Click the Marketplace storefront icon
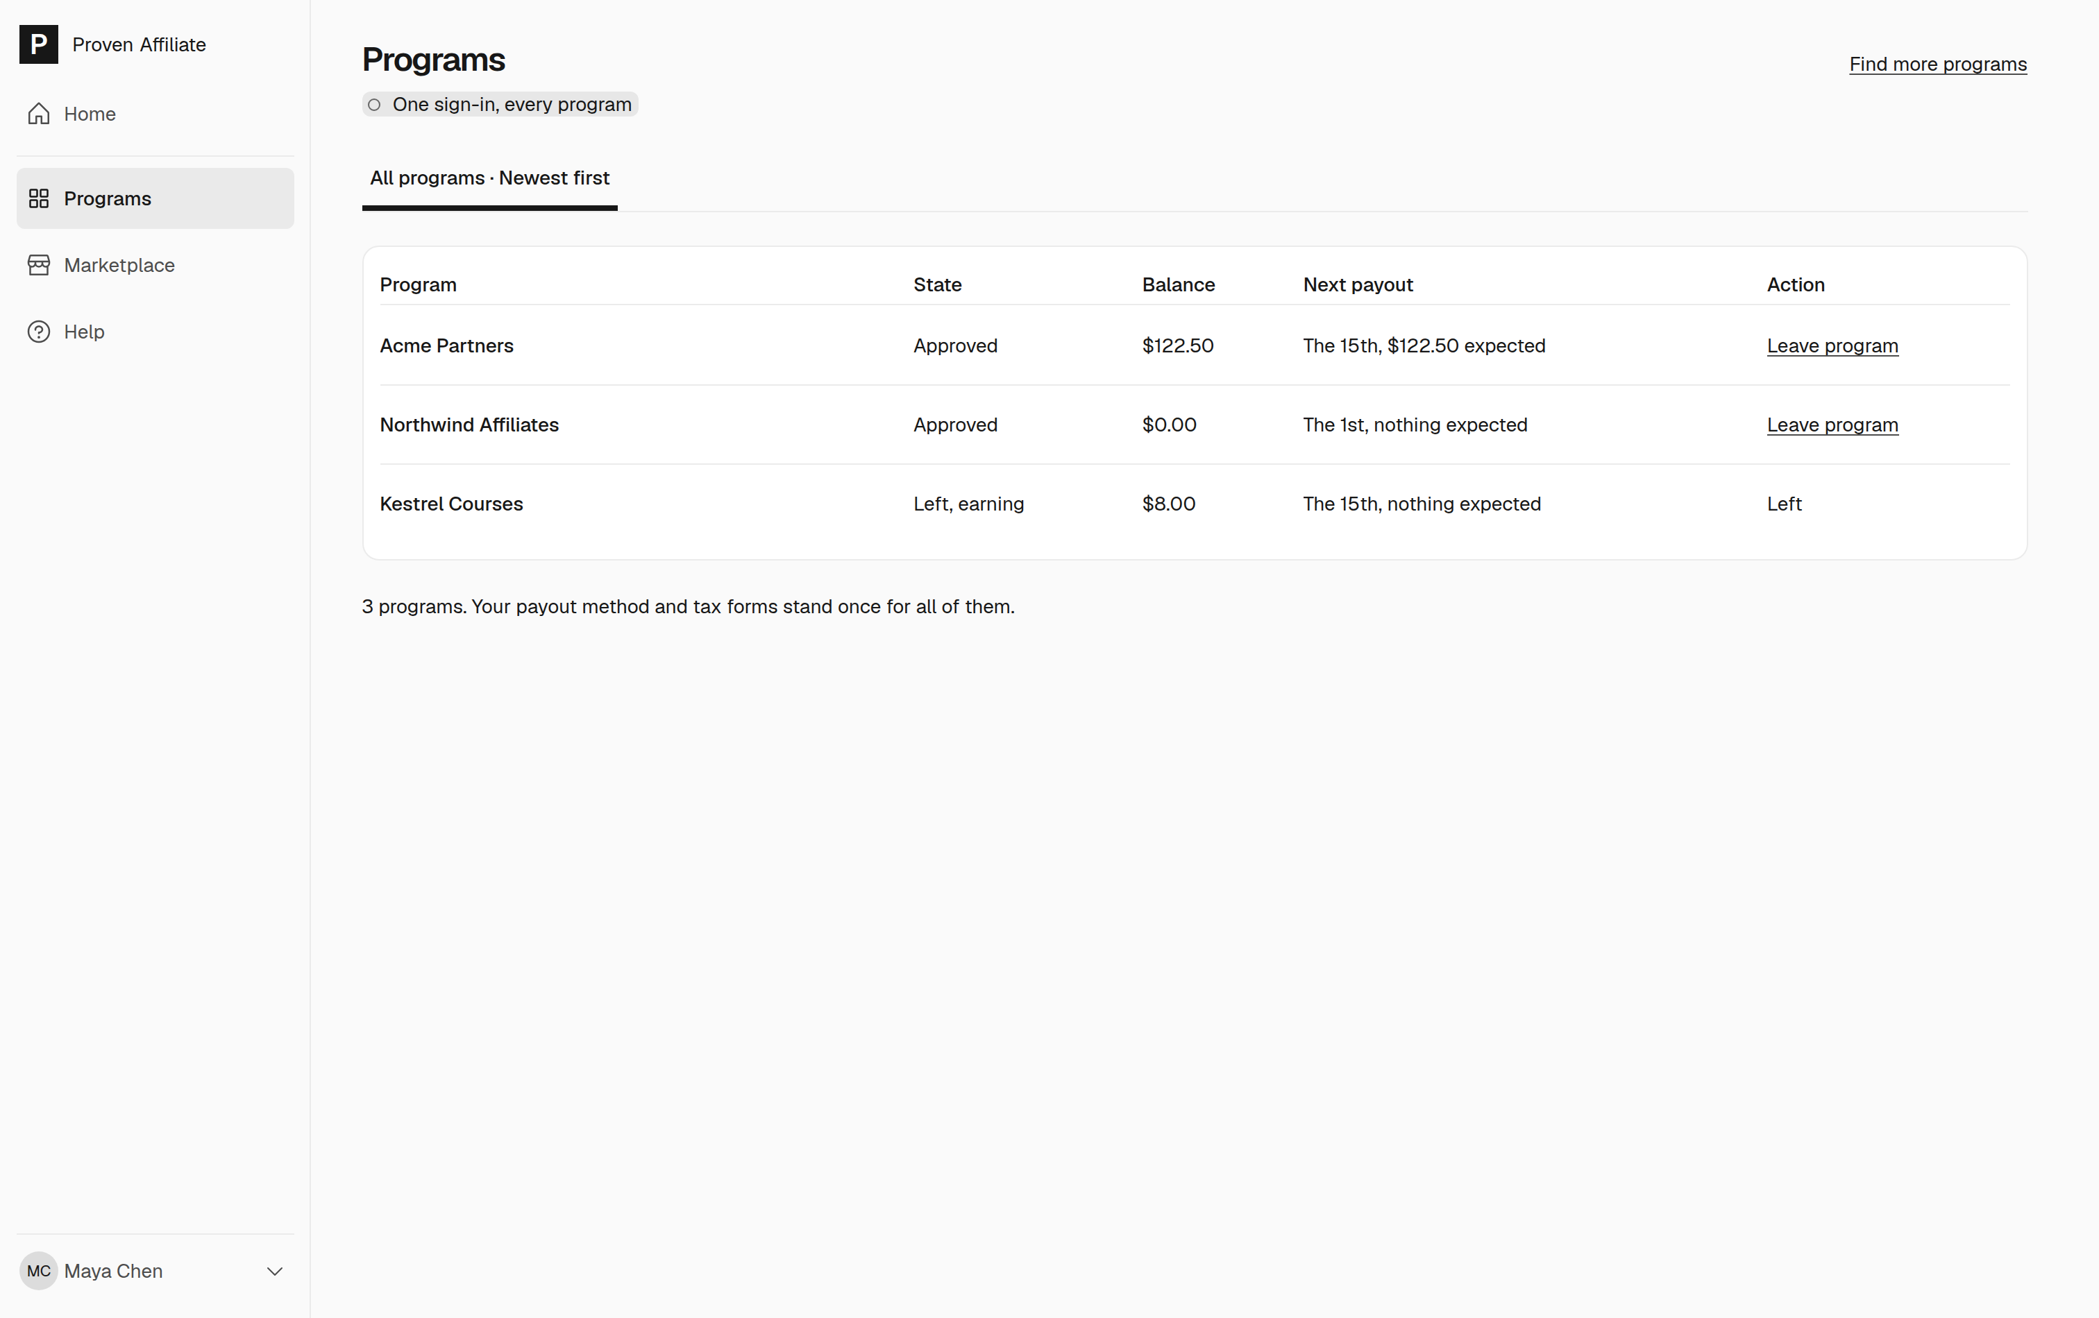The width and height of the screenshot is (2099, 1318). 38,265
